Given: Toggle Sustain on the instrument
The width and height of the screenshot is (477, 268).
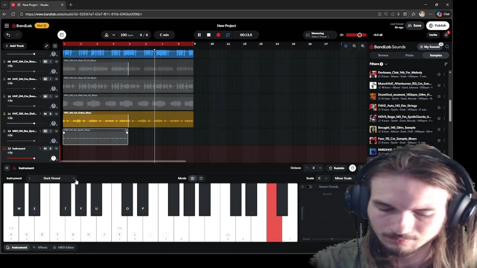Looking at the screenshot, I should (337, 168).
